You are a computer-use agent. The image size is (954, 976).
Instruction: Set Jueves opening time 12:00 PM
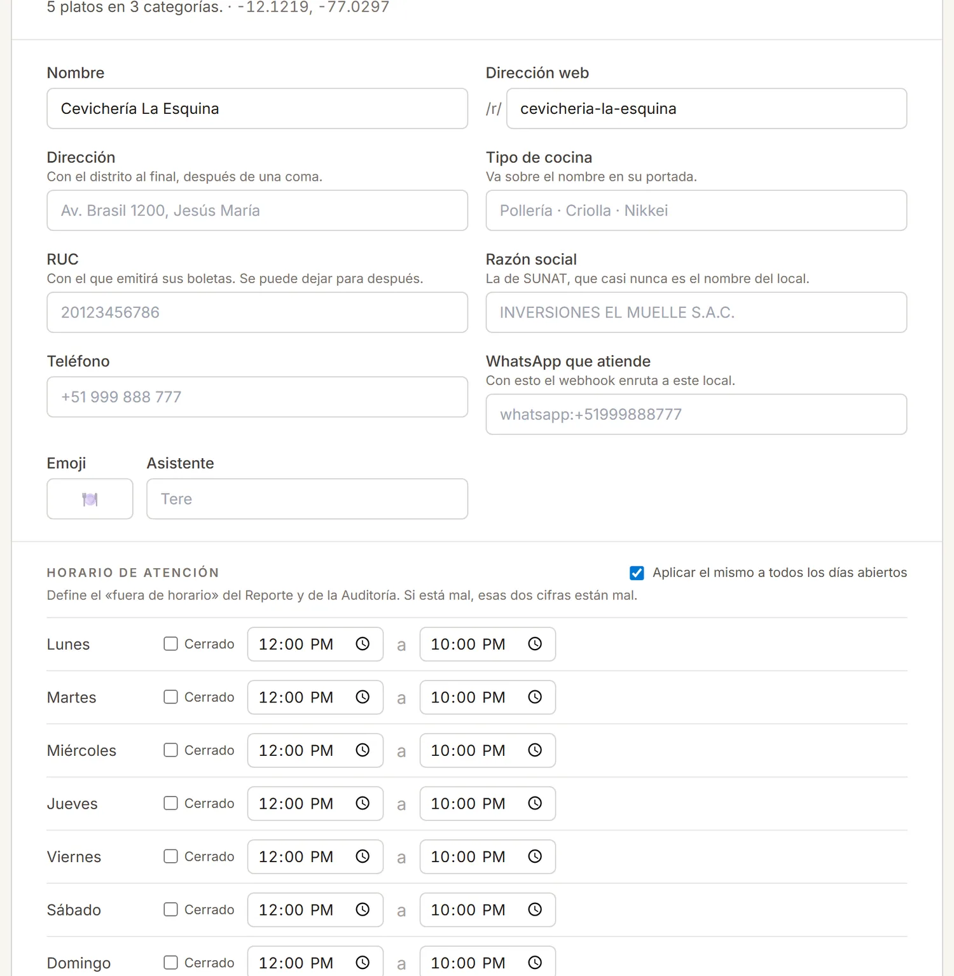tap(315, 804)
